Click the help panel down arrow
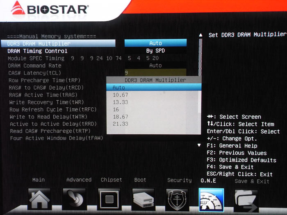 200,145
